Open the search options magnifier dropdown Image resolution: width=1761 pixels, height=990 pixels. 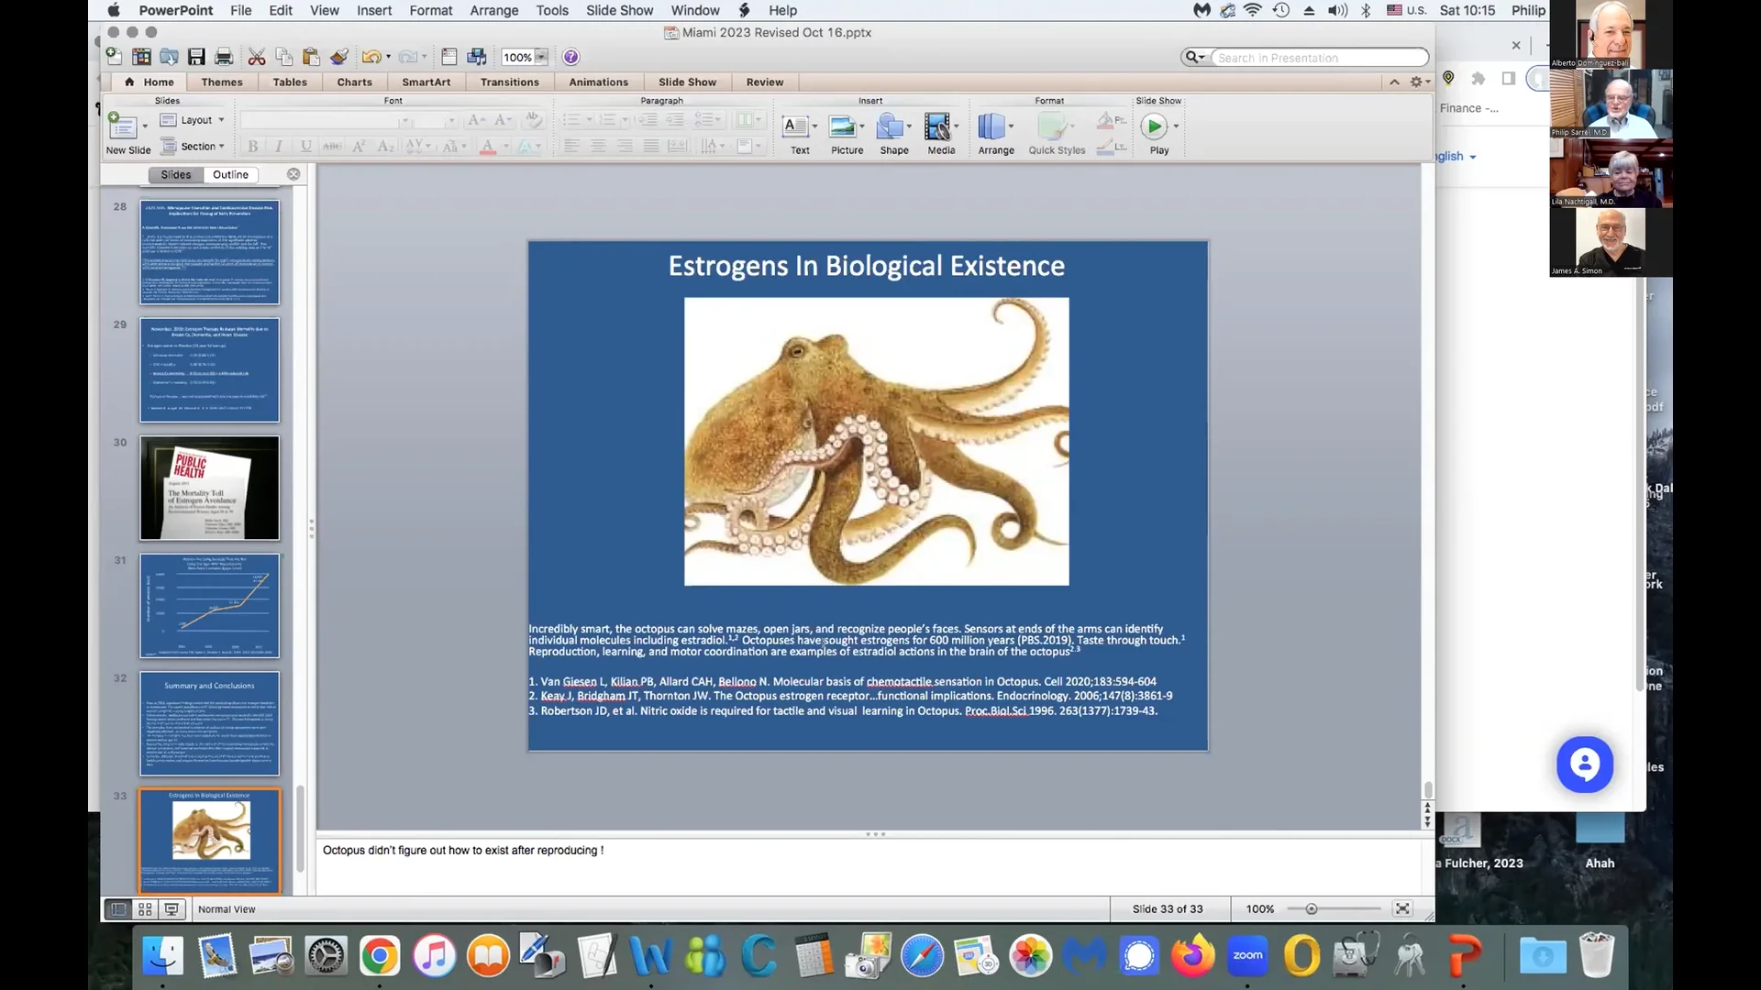pyautogui.click(x=1194, y=57)
